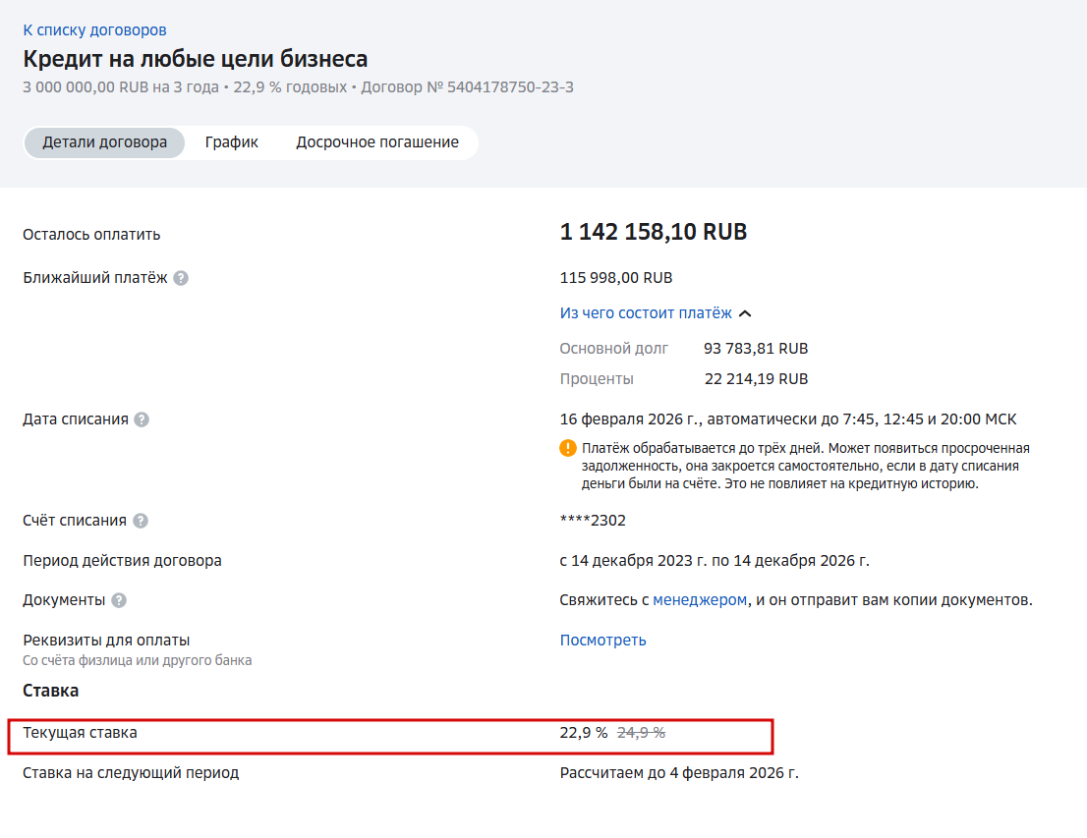Click the Основной долг amount 93 783,81 RUB
1087x838 pixels.
(756, 349)
